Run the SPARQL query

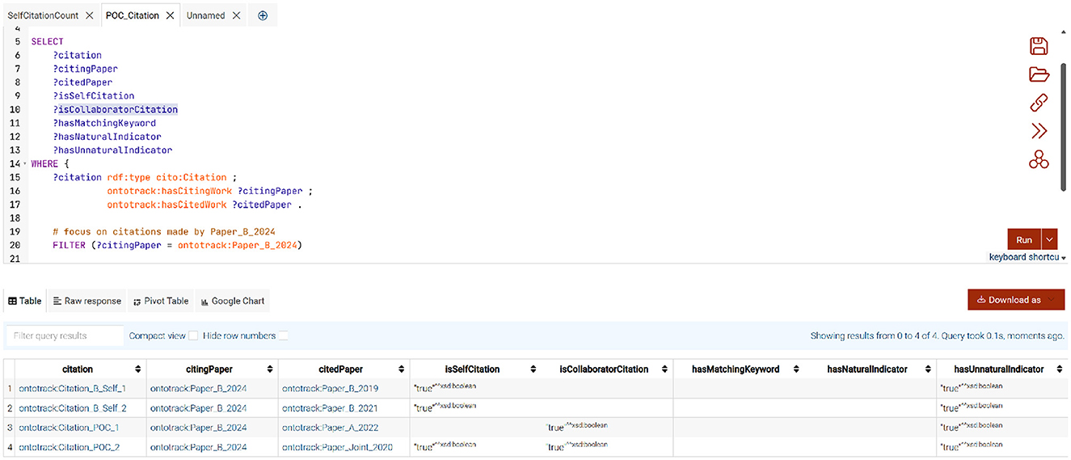coord(1023,239)
